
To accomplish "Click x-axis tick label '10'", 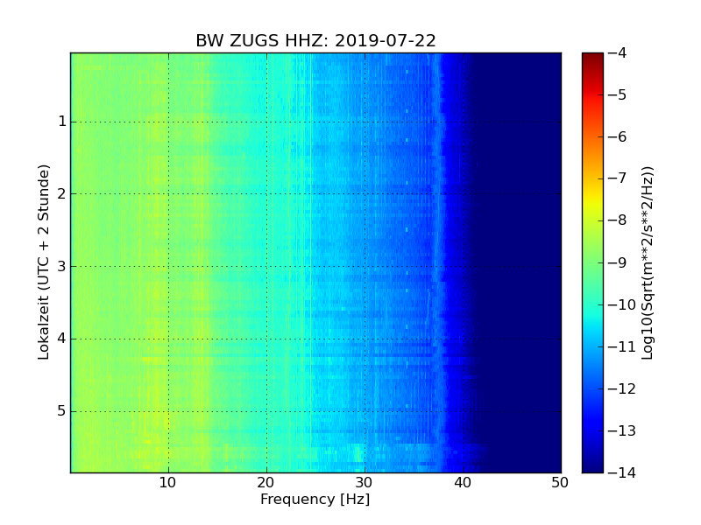I will click(x=167, y=483).
